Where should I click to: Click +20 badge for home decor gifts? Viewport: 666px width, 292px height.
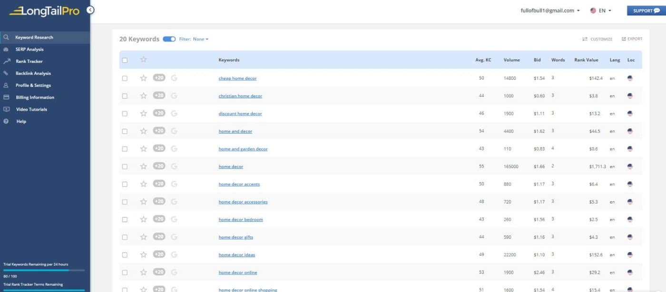(159, 236)
